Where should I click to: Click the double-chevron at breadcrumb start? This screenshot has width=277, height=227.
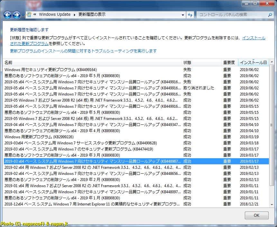click(x=35, y=14)
